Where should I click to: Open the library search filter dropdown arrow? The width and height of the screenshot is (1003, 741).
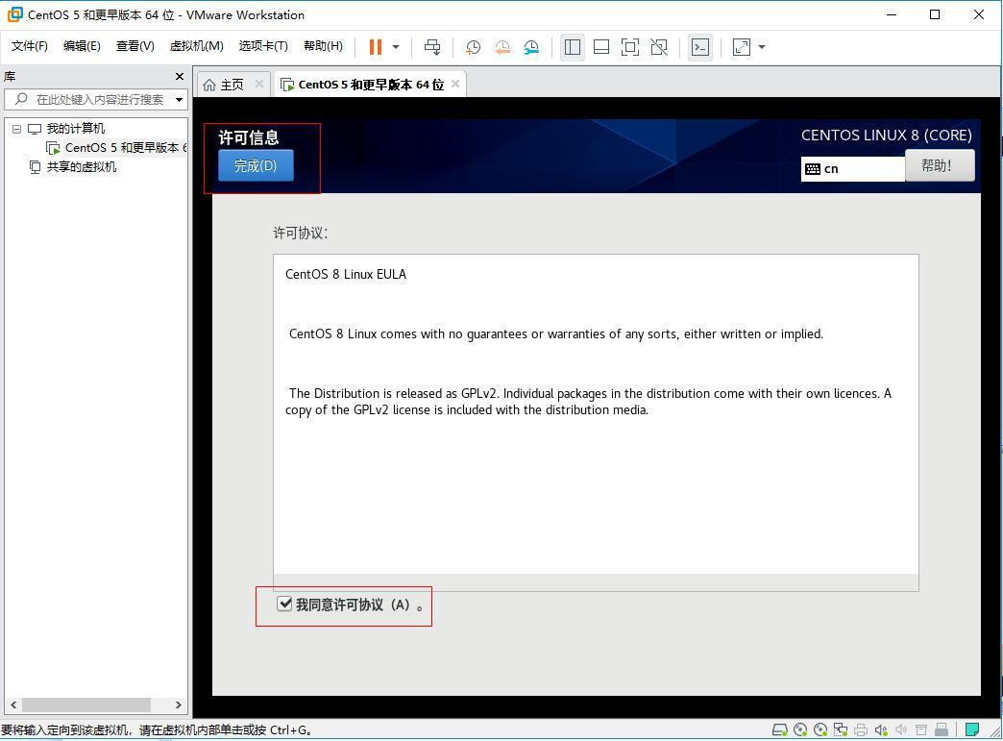(x=179, y=99)
